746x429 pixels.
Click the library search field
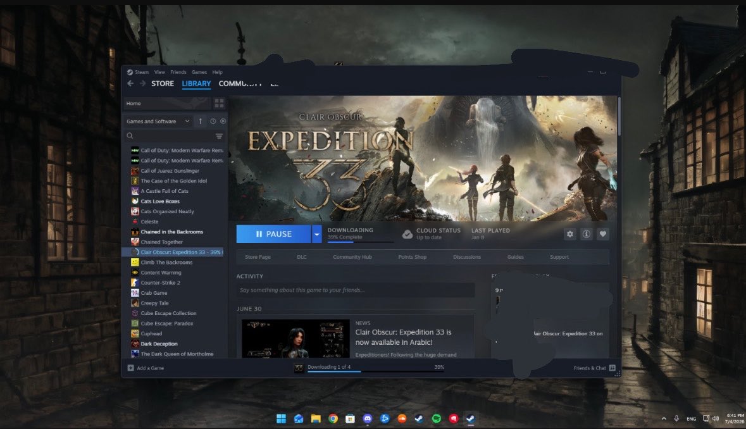tap(174, 136)
